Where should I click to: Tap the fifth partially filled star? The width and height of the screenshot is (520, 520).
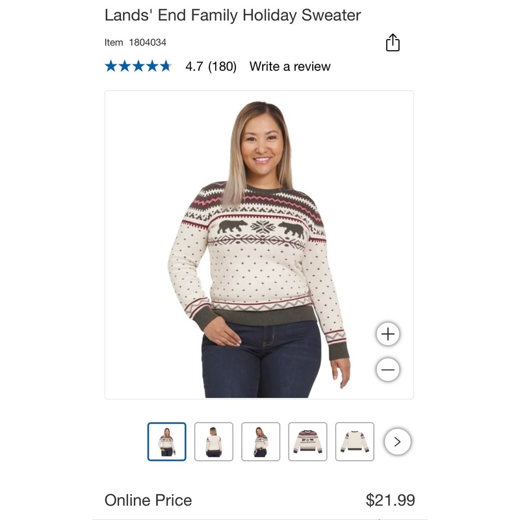(165, 66)
